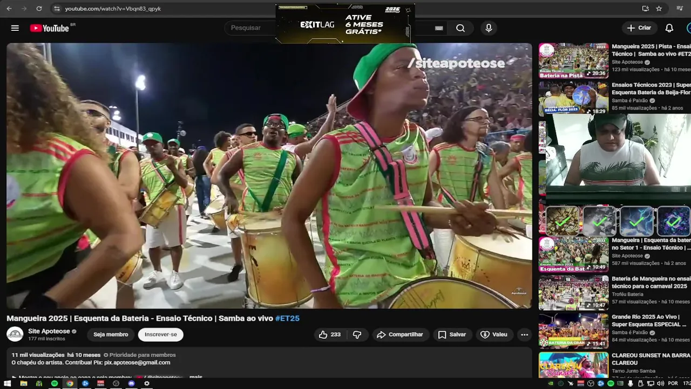Screen dimensions: 691x389
Task: Open Bateria de Mangueira video thumbnail
Action: pos(573,293)
